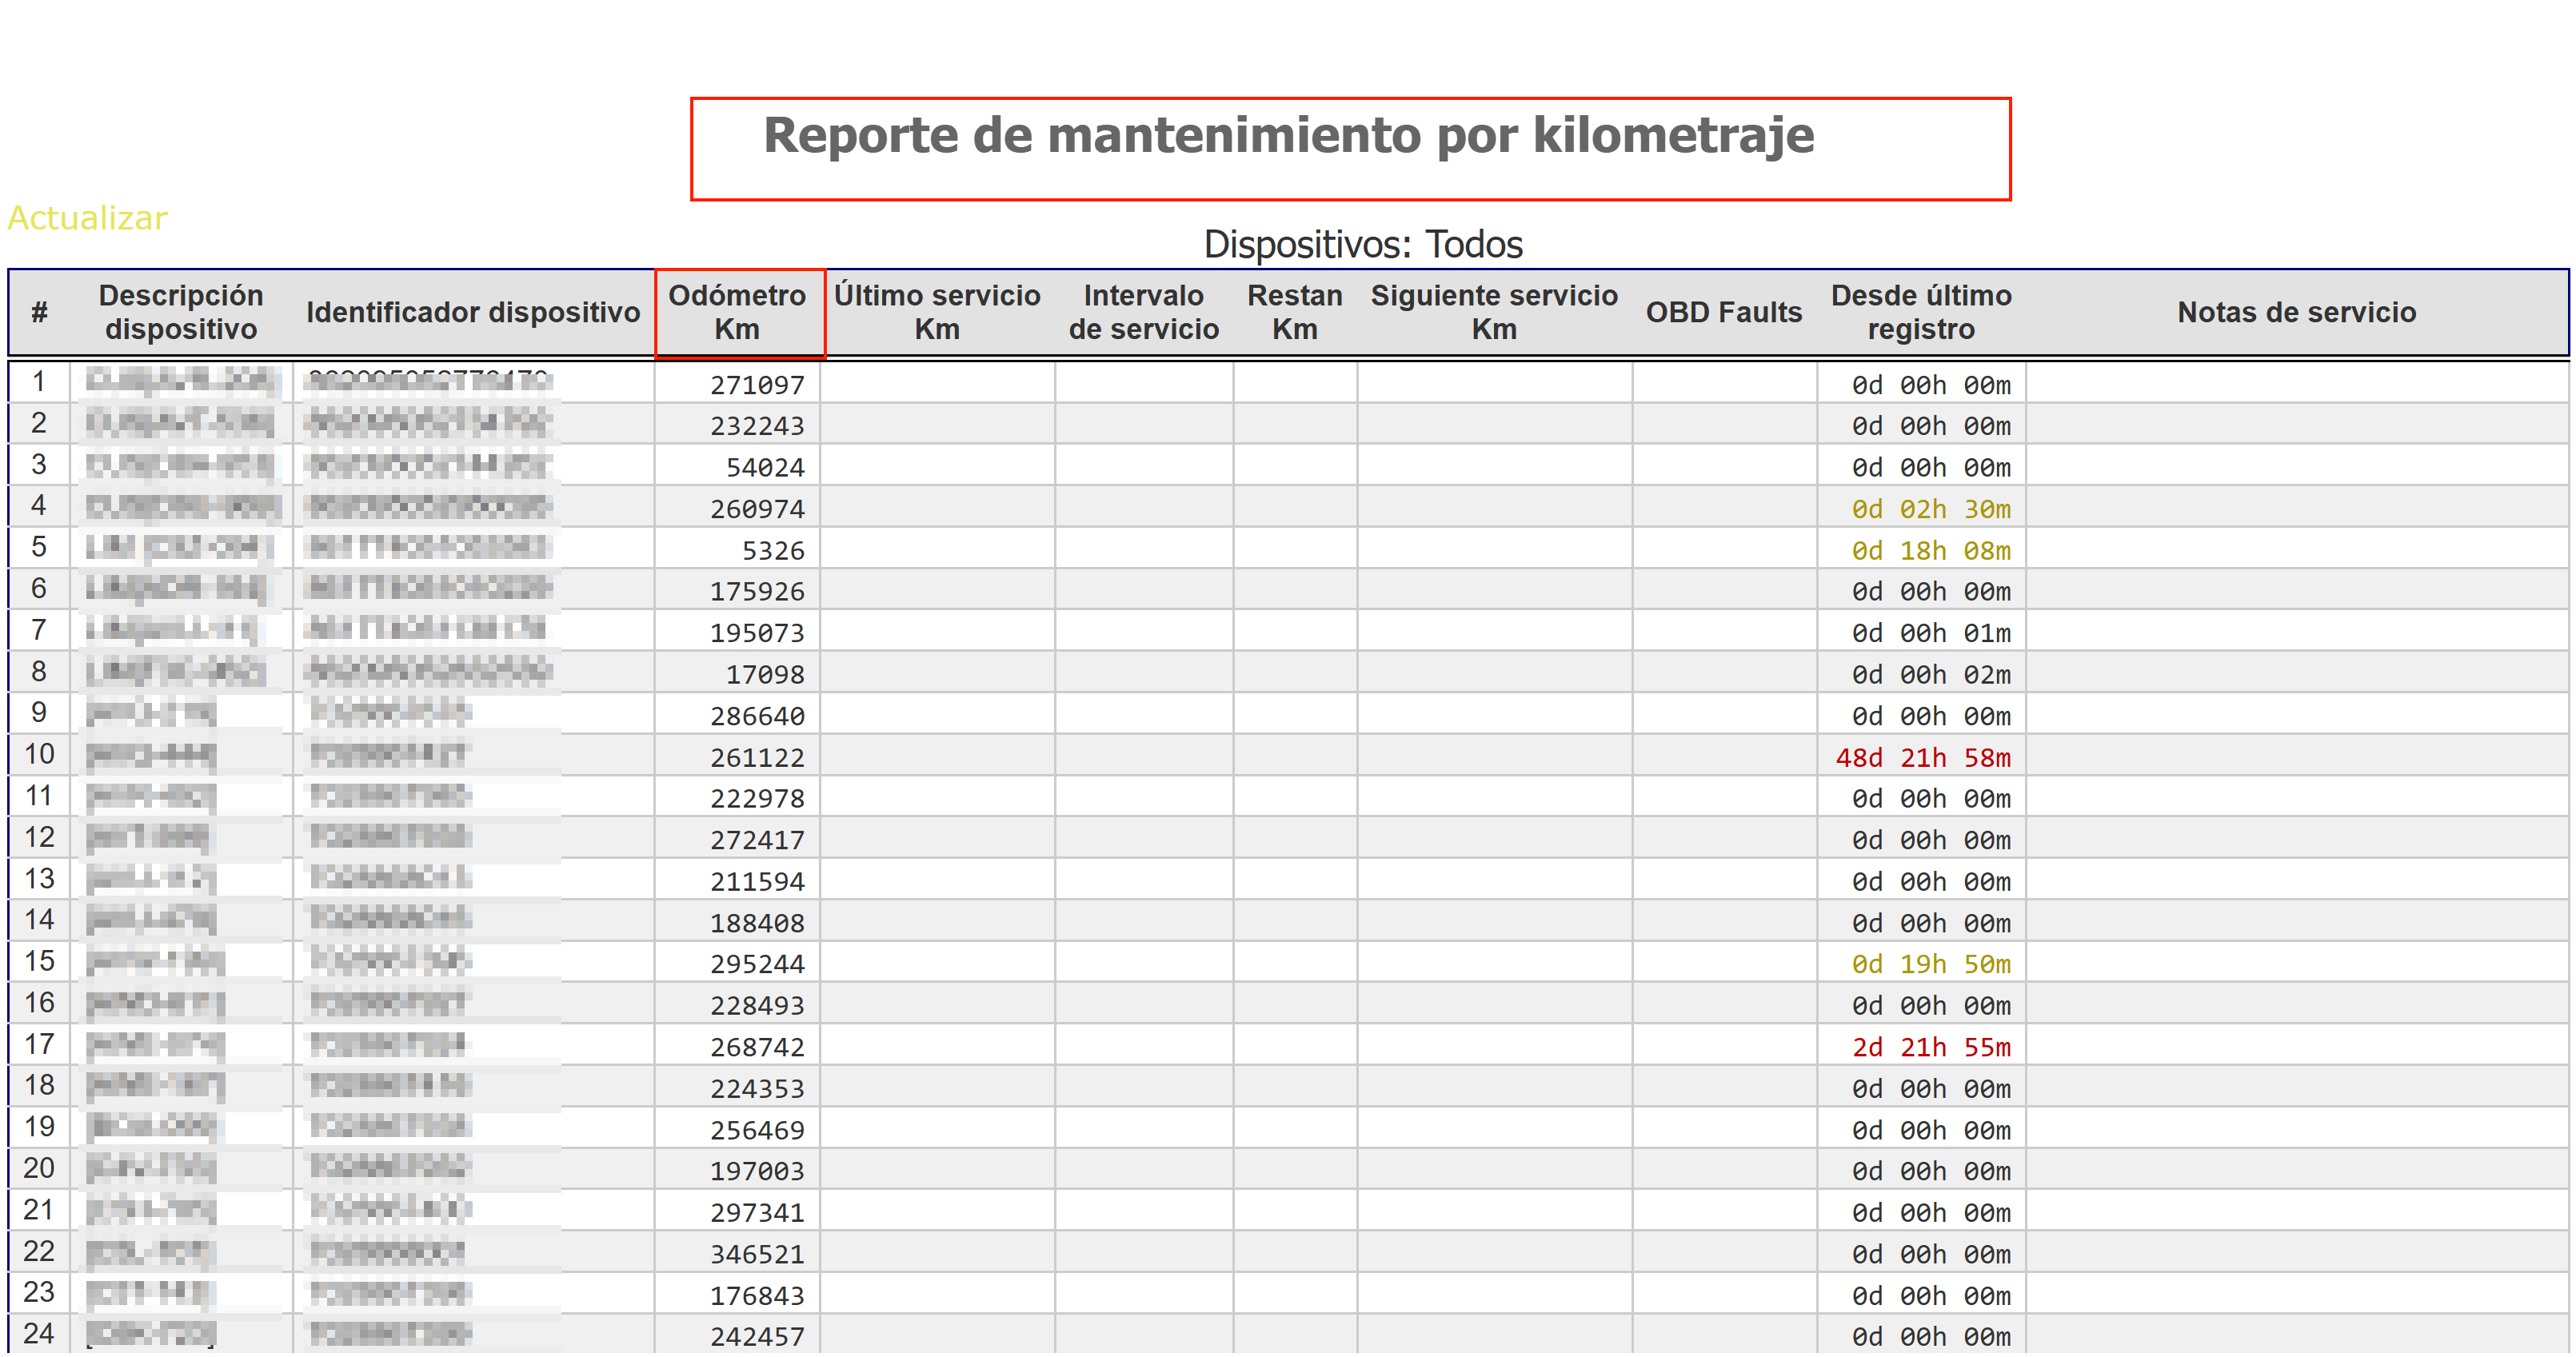Click the Dispositivos: Todos label
The image size is (2576, 1357).
tap(1362, 244)
